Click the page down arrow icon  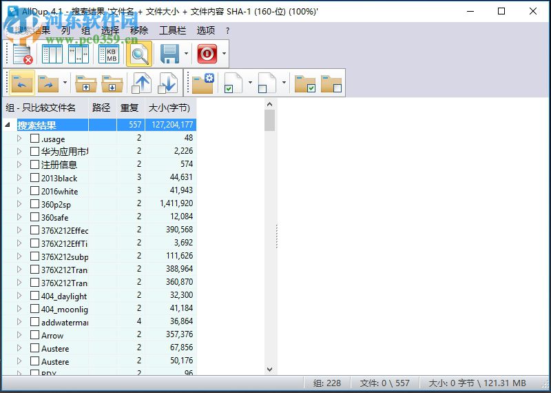point(167,83)
